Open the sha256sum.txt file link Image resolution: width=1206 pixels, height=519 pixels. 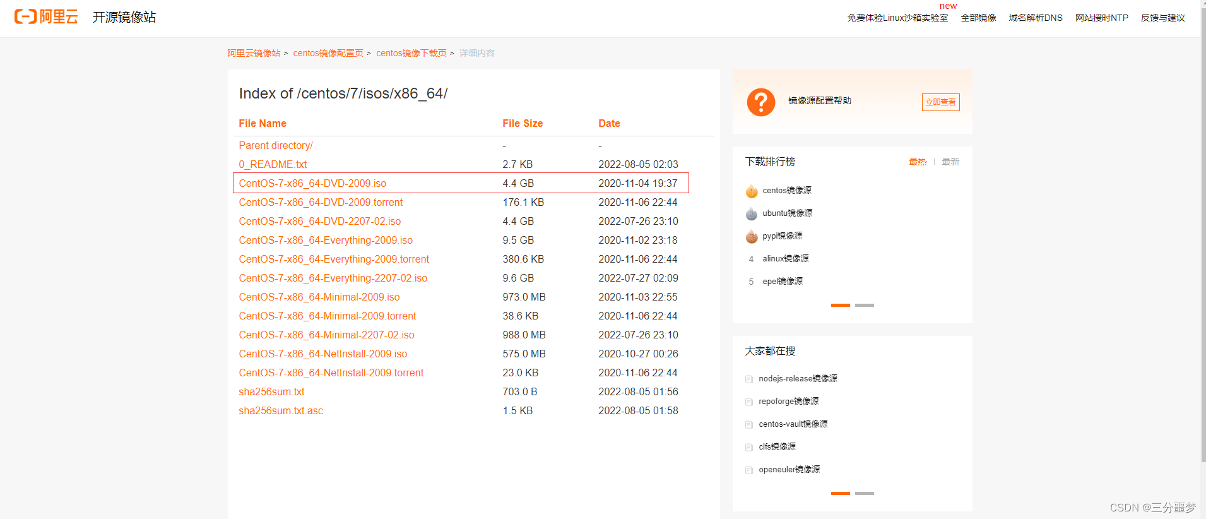[271, 391]
